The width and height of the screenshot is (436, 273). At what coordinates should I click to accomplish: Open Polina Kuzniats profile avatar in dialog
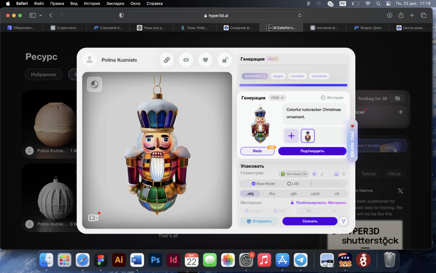click(x=90, y=60)
